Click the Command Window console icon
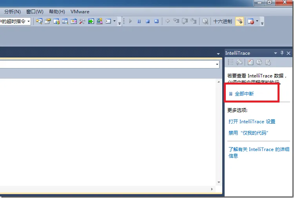Viewport: 294px width, 198px height. [108, 22]
